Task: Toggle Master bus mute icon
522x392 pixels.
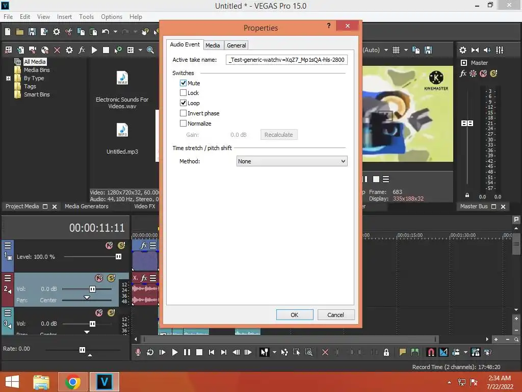Action: click(x=483, y=73)
